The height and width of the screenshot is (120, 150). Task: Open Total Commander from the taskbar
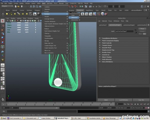pyautogui.click(x=15, y=118)
